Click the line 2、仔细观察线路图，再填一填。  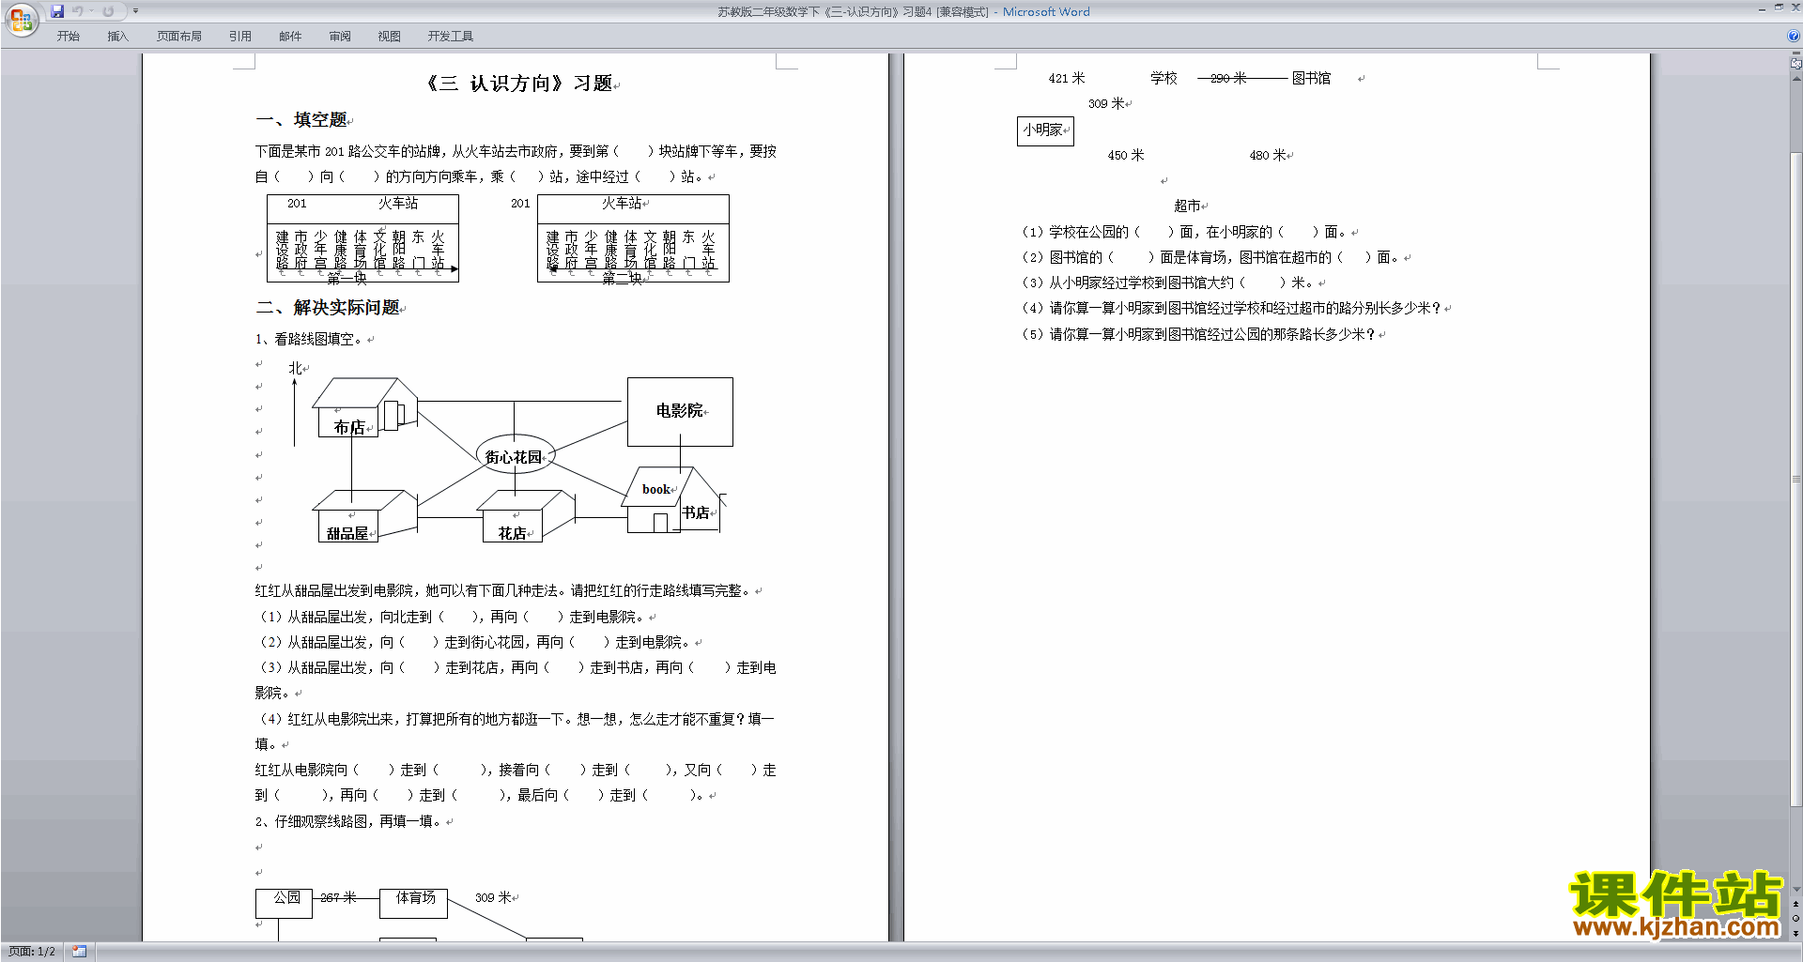350,821
